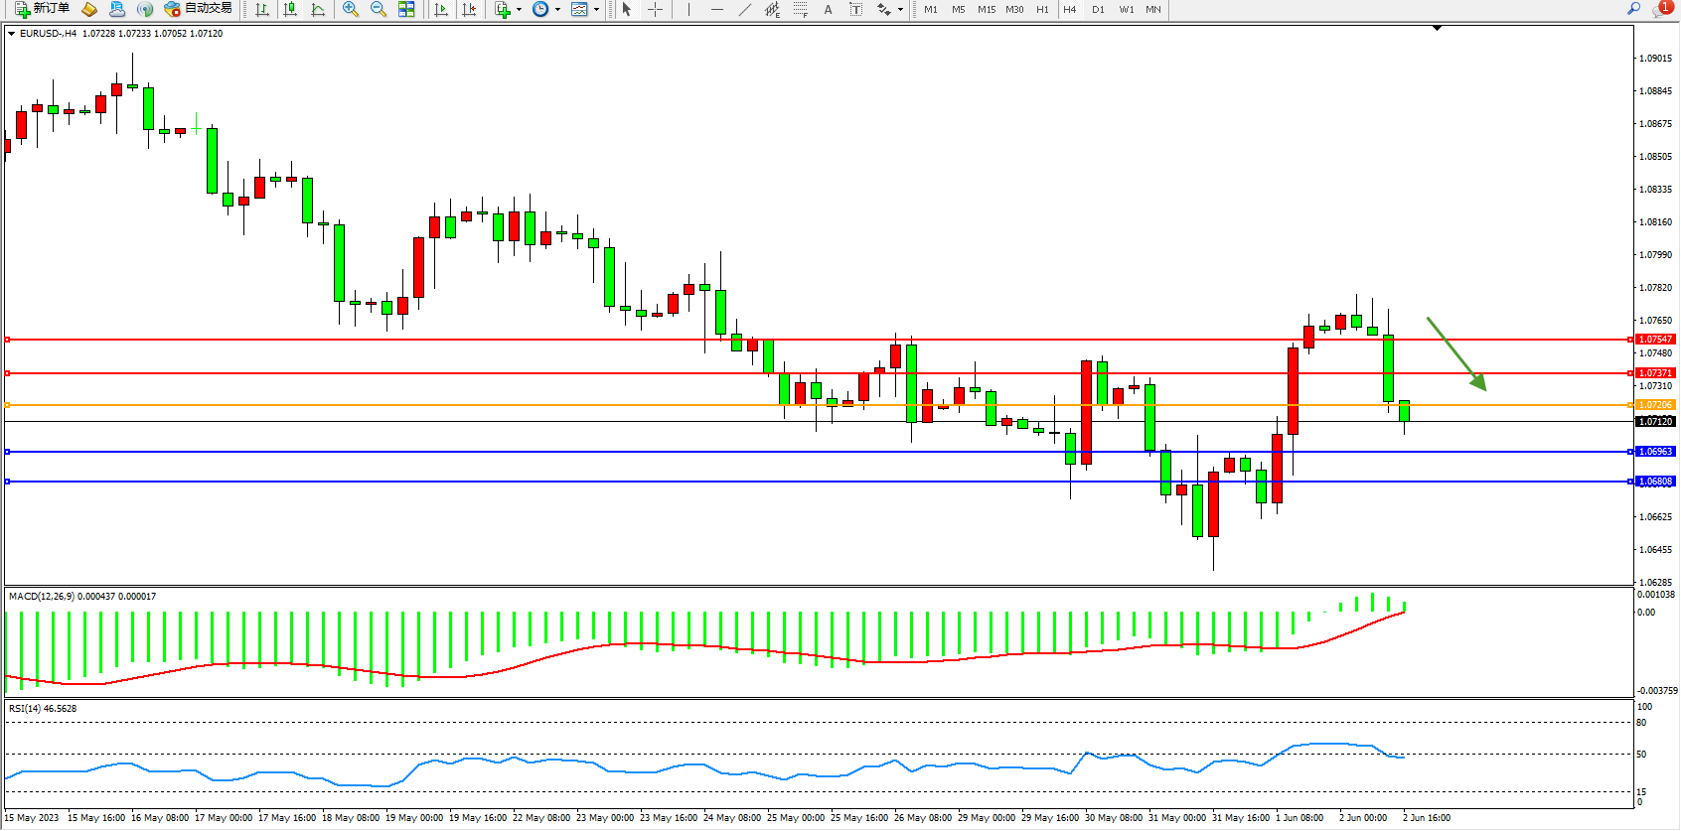Expand the chart templates dropdown arrow
This screenshot has height=831, width=1681.
596,10
